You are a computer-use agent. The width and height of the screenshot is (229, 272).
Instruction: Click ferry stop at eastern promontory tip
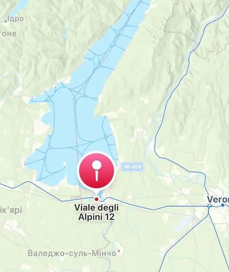click(x=105, y=116)
